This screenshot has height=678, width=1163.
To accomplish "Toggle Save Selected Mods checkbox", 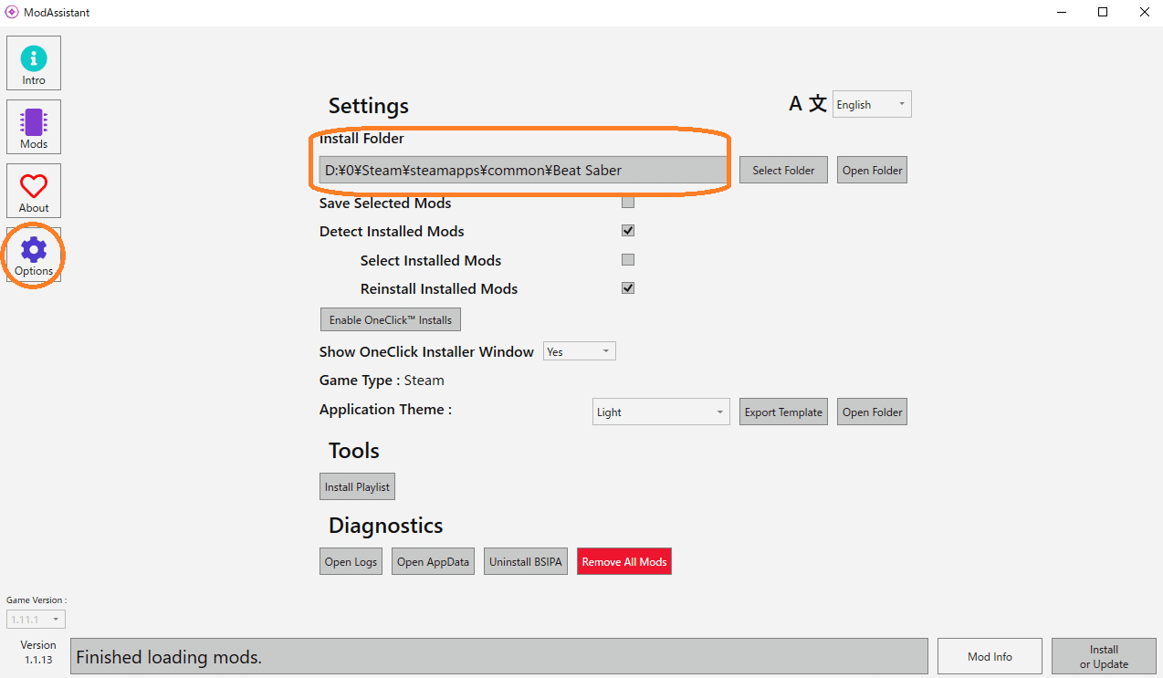I will tap(628, 202).
